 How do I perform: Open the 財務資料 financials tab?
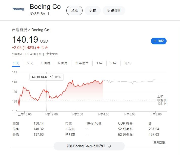tap(114, 11)
